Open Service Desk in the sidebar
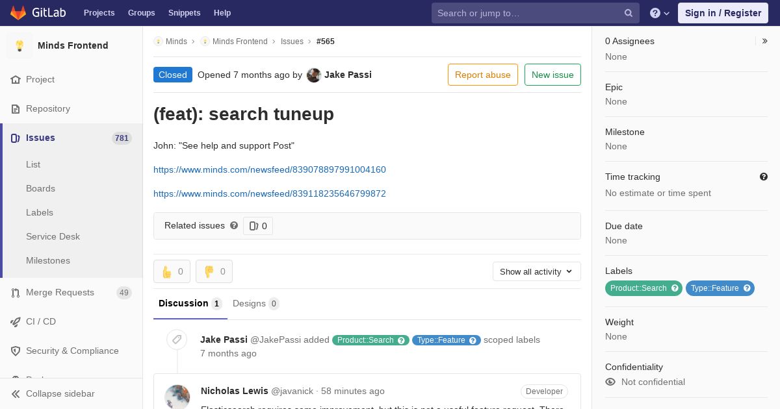780x409 pixels. pos(53,236)
